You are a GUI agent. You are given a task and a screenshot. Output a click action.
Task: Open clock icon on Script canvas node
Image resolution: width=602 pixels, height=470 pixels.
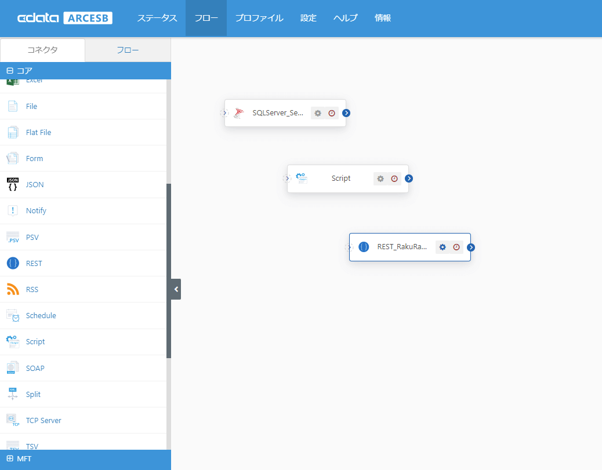click(394, 179)
